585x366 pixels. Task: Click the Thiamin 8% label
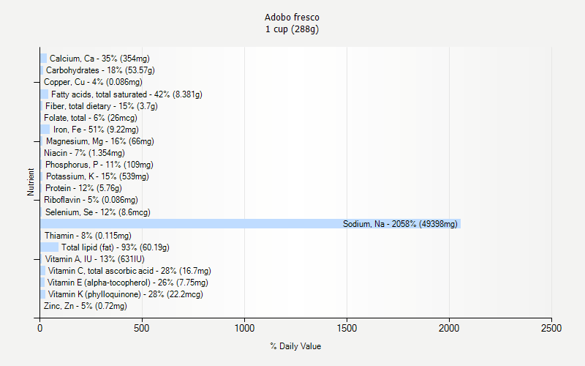coord(88,236)
